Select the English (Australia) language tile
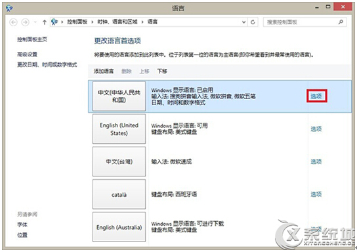The width and height of the screenshot is (357, 252). [x=119, y=227]
